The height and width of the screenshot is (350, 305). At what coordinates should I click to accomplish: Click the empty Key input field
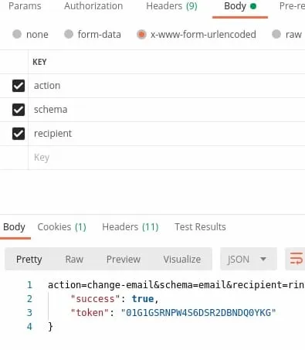167,158
